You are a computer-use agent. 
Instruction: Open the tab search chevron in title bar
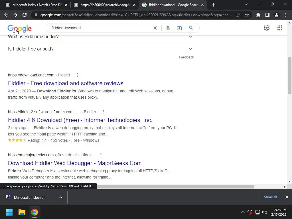pyautogui.click(x=246, y=4)
